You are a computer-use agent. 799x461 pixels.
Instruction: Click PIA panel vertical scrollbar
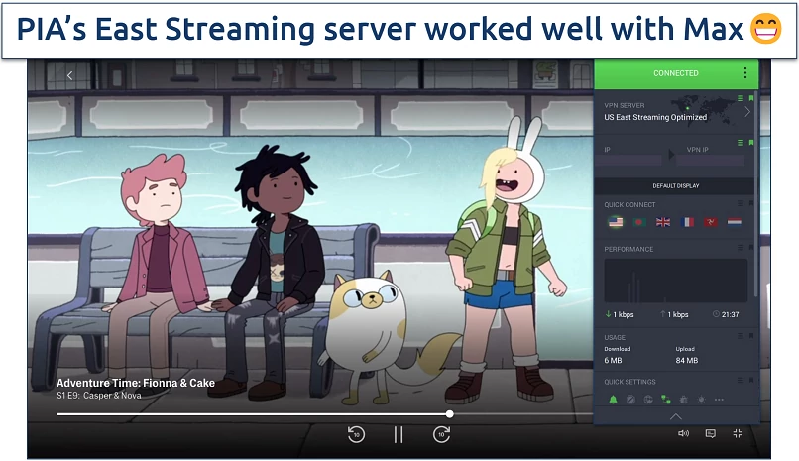[755, 194]
